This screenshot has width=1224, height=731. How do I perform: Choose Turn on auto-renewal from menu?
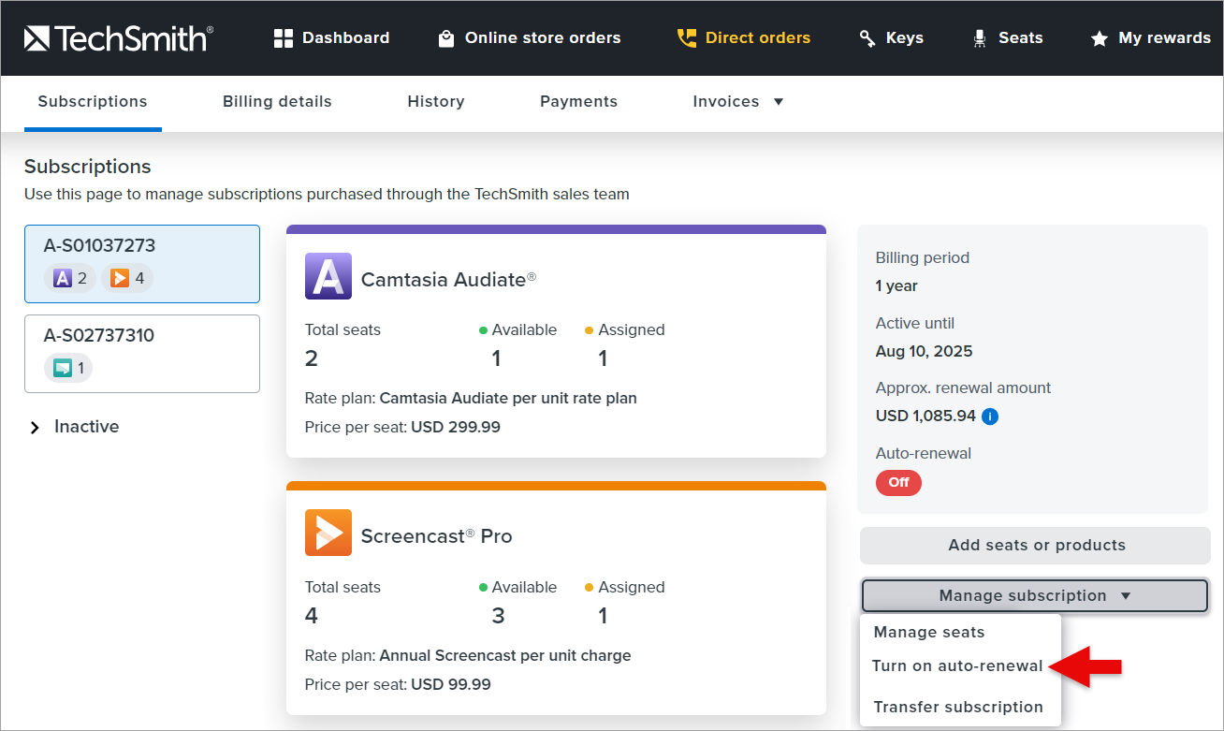(956, 666)
